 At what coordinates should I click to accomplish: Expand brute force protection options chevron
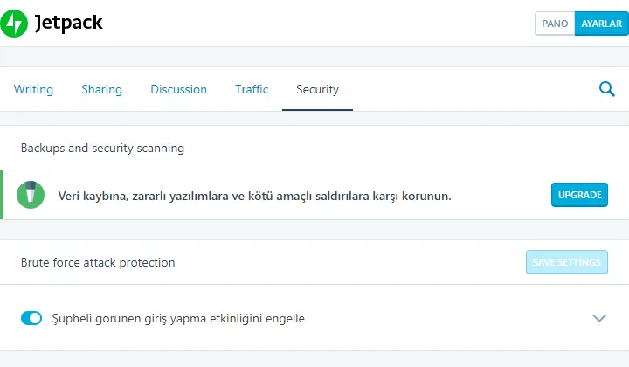(599, 318)
